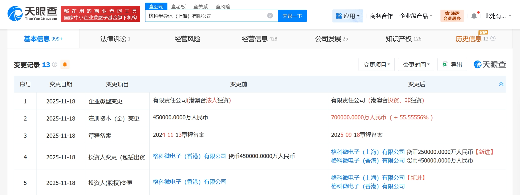
Task: Switch to the 法律诉讼 tab
Action: click(115, 39)
